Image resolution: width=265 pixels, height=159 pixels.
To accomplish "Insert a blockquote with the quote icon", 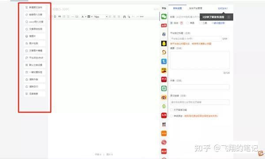I will [x=60, y=16].
